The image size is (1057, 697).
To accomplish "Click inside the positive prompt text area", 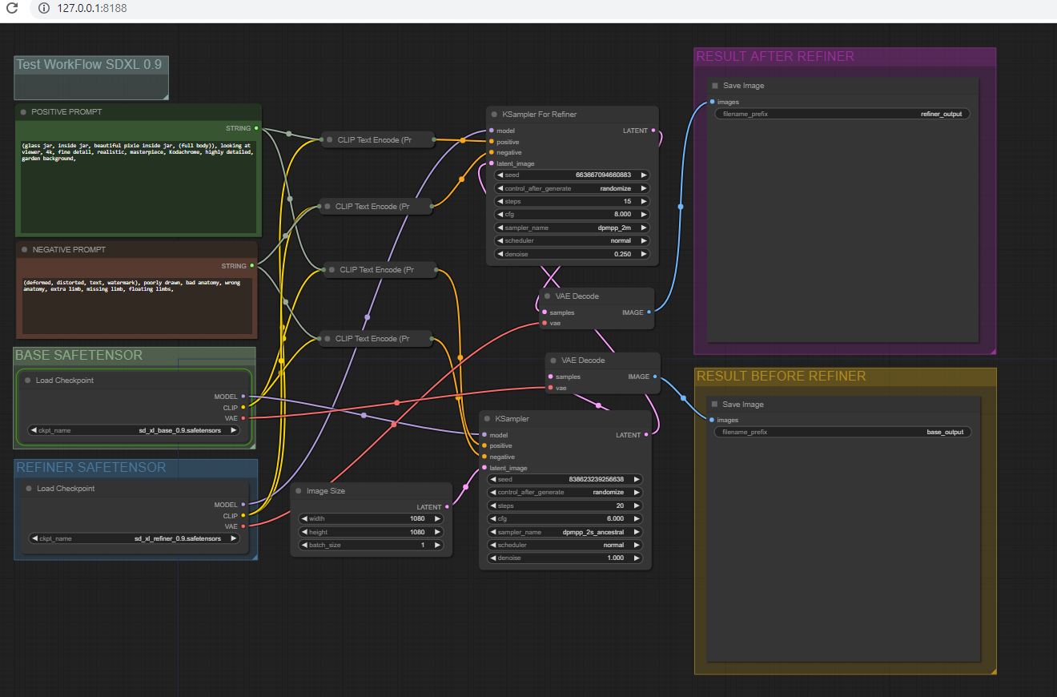I will (x=138, y=188).
